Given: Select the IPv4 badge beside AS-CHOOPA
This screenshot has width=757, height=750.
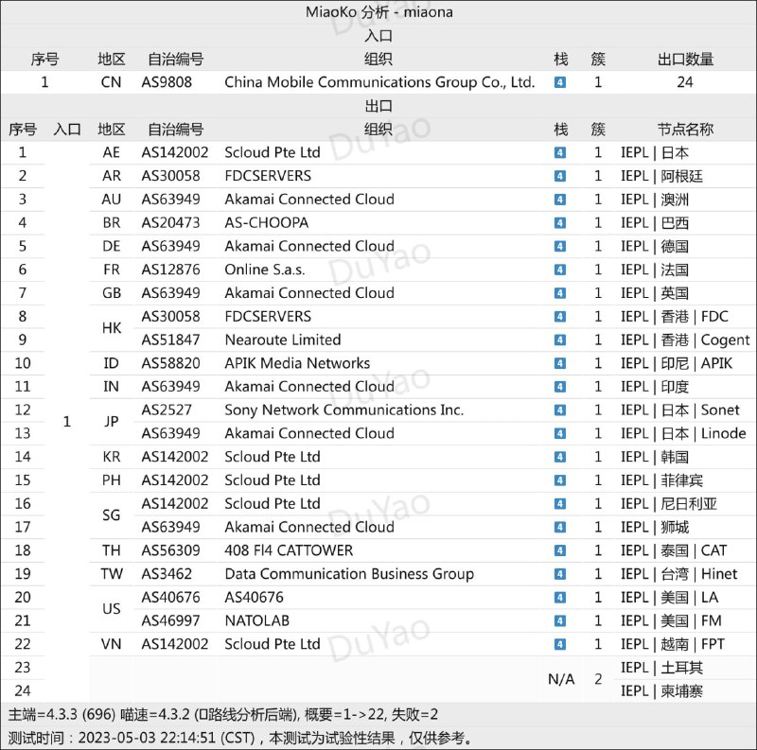Looking at the screenshot, I should 560,223.
